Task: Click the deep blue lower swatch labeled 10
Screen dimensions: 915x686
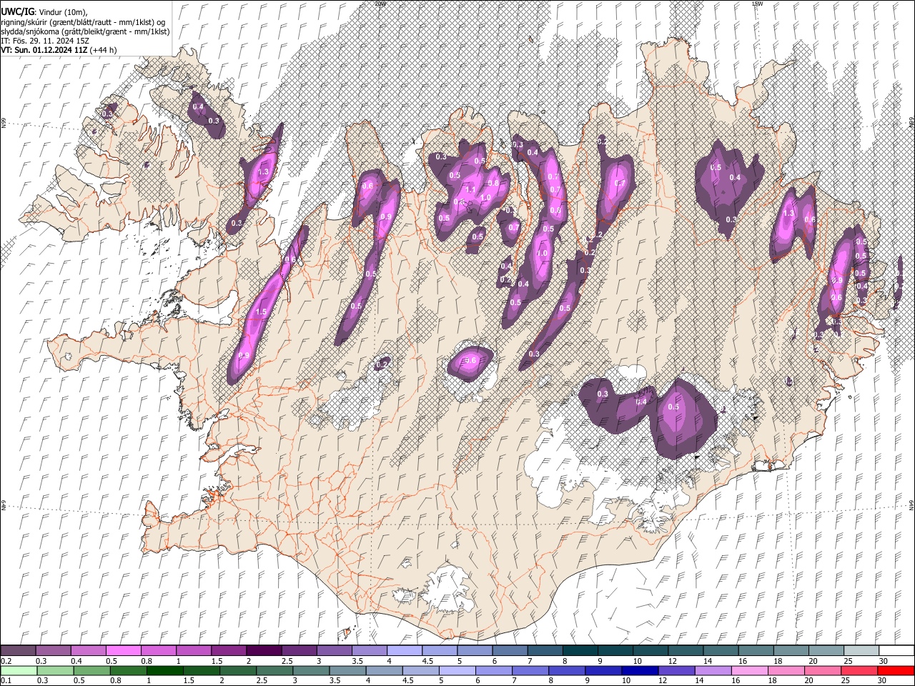Action: tap(639, 670)
